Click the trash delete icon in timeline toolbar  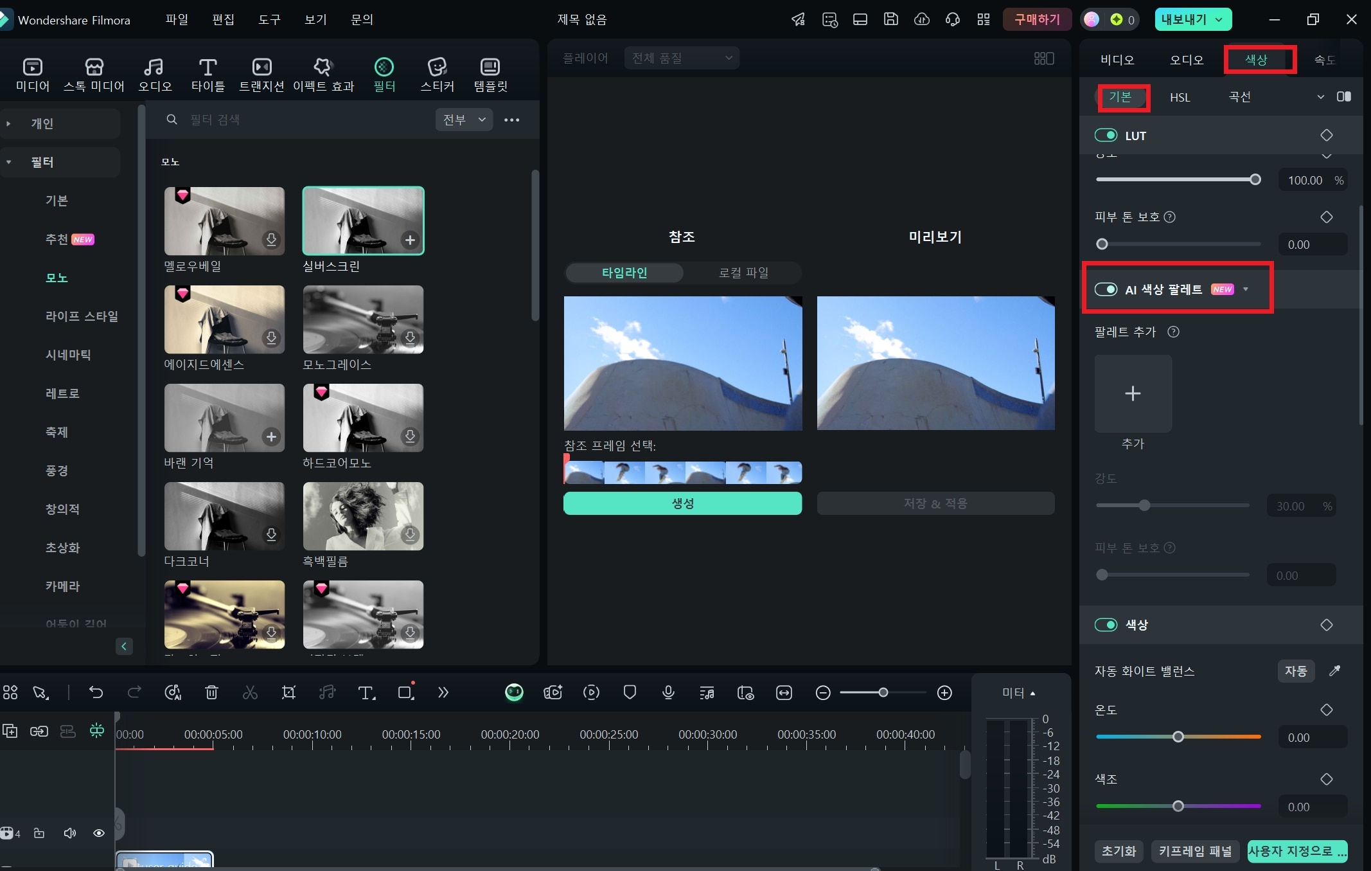(211, 692)
